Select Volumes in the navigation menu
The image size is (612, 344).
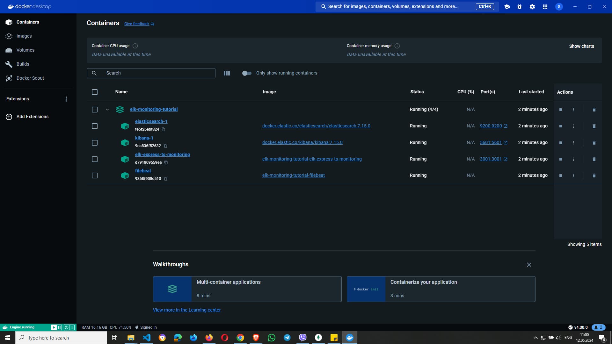(25, 50)
